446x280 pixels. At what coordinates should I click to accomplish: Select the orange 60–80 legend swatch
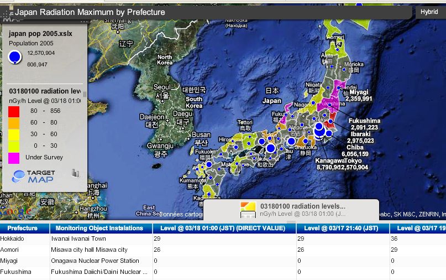[x=14, y=122]
